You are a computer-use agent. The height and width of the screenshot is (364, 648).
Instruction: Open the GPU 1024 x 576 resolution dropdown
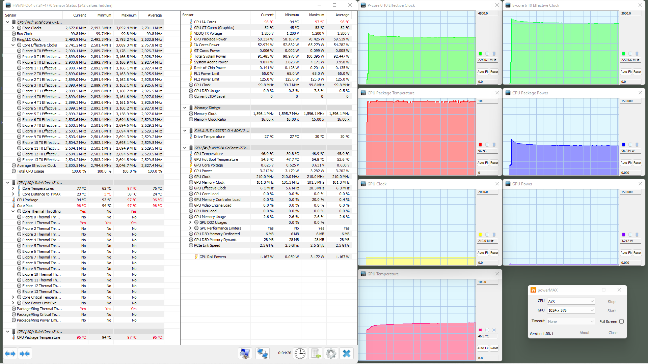pyautogui.click(x=571, y=310)
